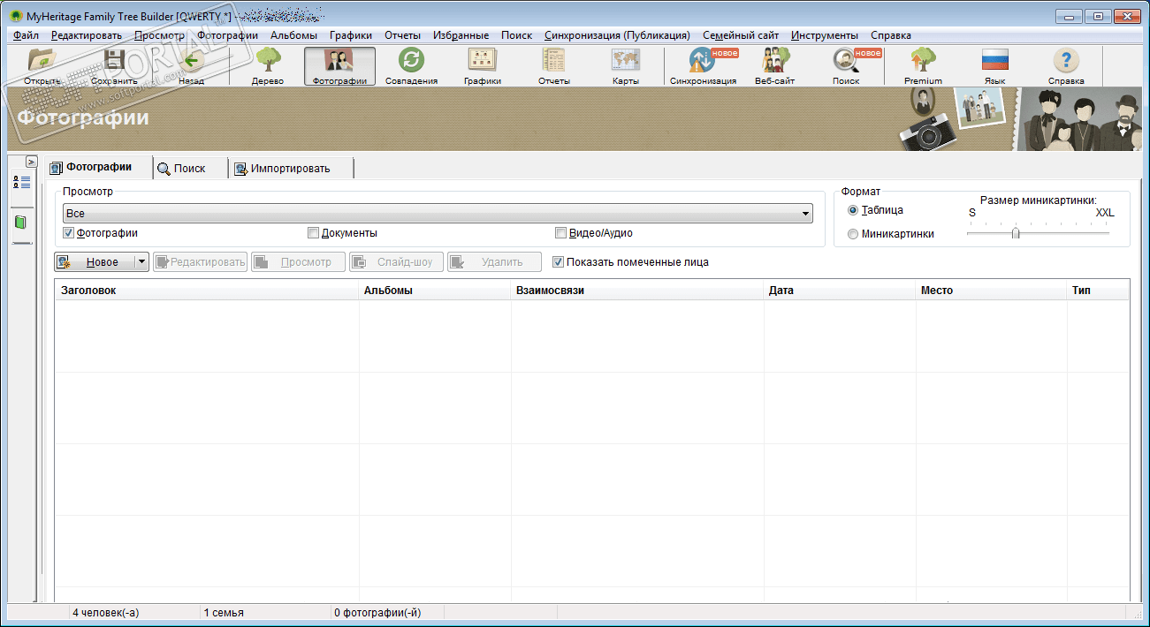Switch to the Поиск tab
The width and height of the screenshot is (1150, 627).
(x=190, y=168)
